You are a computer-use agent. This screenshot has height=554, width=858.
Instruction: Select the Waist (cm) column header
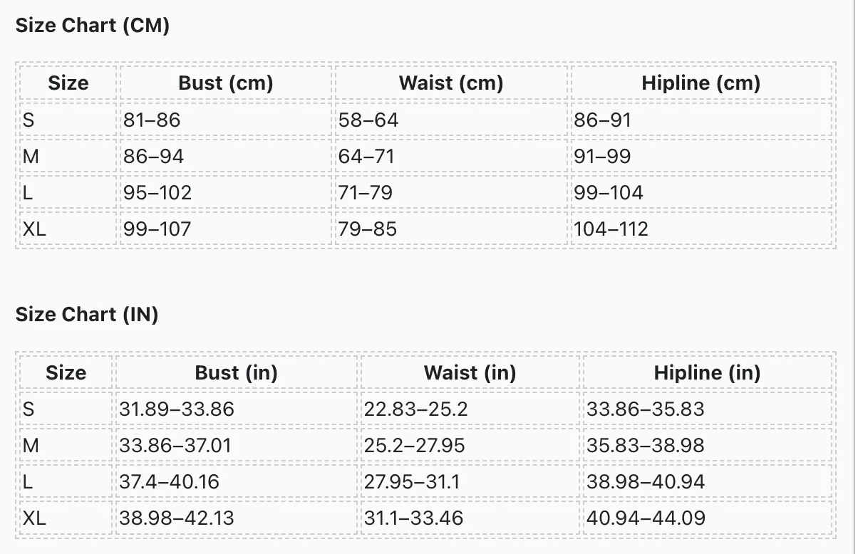[x=451, y=83]
